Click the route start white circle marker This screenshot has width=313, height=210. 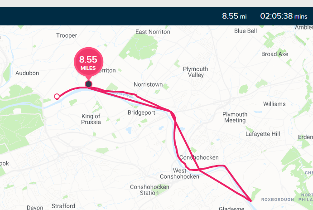(x=57, y=97)
